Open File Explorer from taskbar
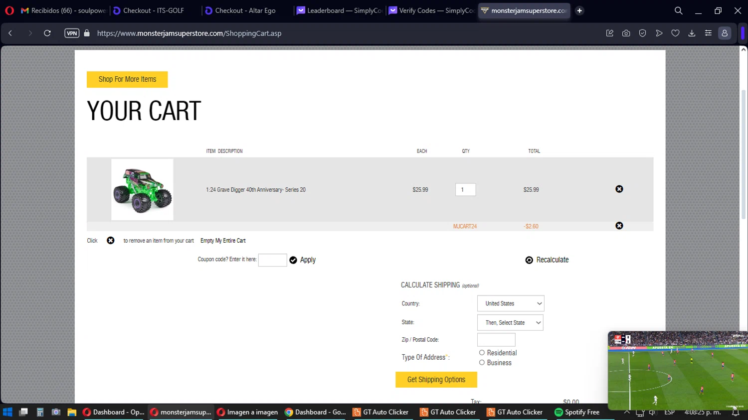This screenshot has width=748, height=420. 72,412
